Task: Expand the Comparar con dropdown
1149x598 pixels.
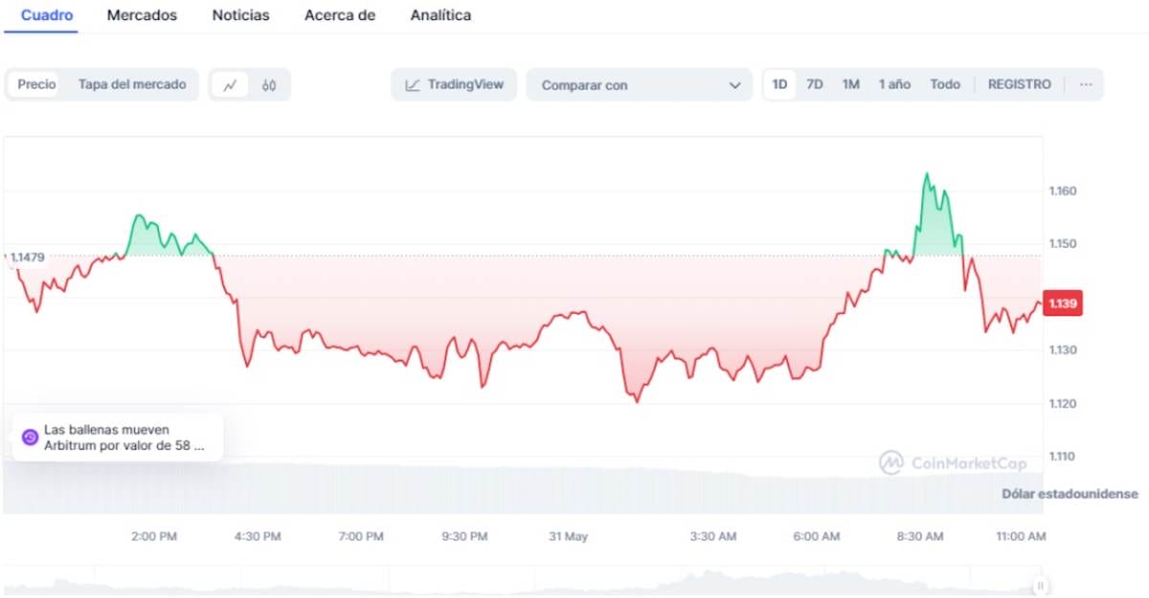Action: [641, 85]
